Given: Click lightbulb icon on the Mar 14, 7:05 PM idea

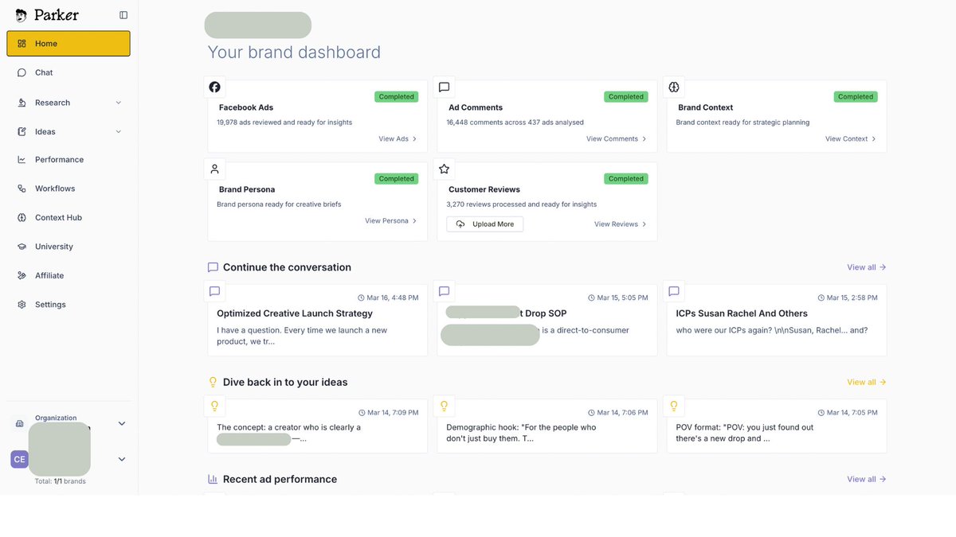Looking at the screenshot, I should point(673,406).
